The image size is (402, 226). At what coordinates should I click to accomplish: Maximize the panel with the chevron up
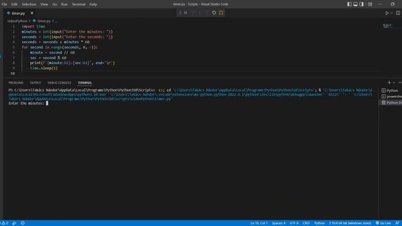tap(399, 82)
